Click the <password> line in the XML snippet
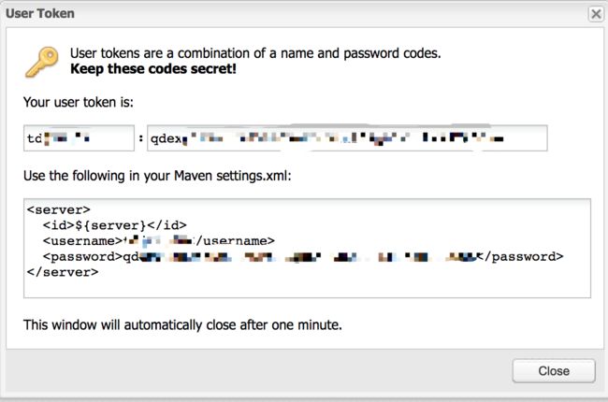Viewport: 608px width, 402px height. pos(303,257)
